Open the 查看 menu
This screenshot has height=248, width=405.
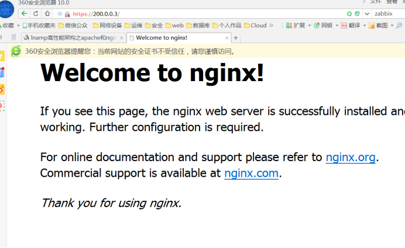(x=392, y=2)
